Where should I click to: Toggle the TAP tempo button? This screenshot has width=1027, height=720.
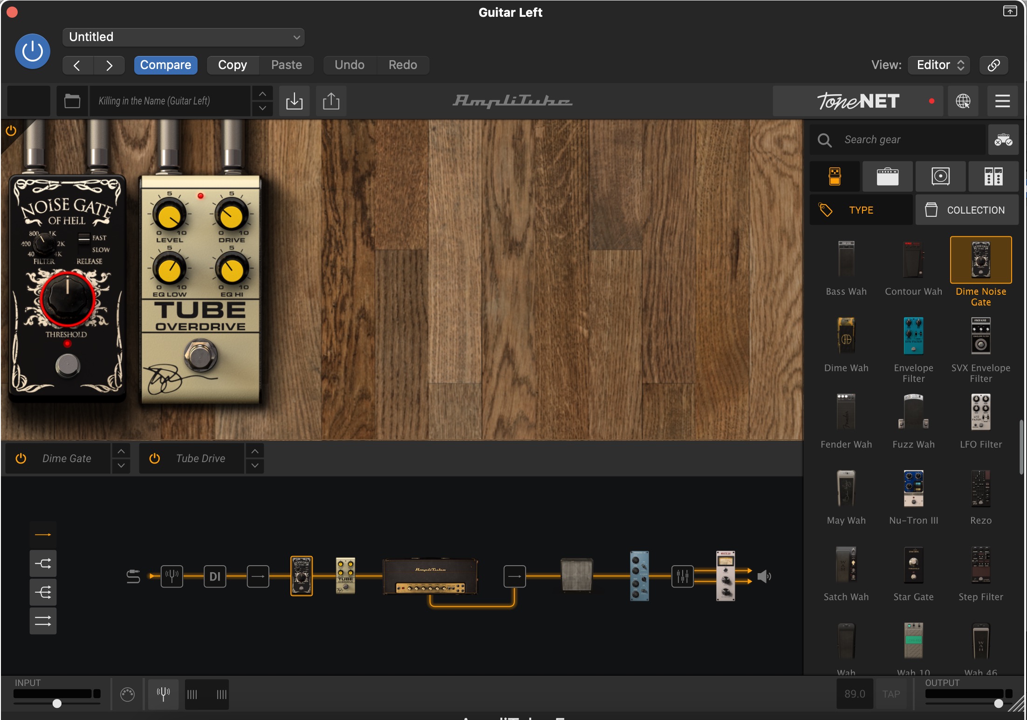pyautogui.click(x=891, y=694)
